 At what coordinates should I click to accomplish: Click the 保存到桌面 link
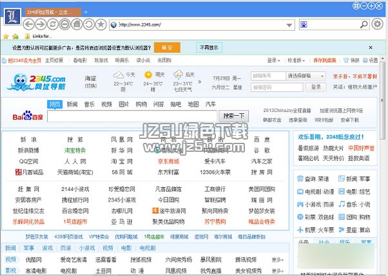pyautogui.click(x=325, y=60)
